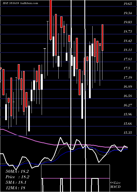Click the price label 18.73

click(128, 32)
